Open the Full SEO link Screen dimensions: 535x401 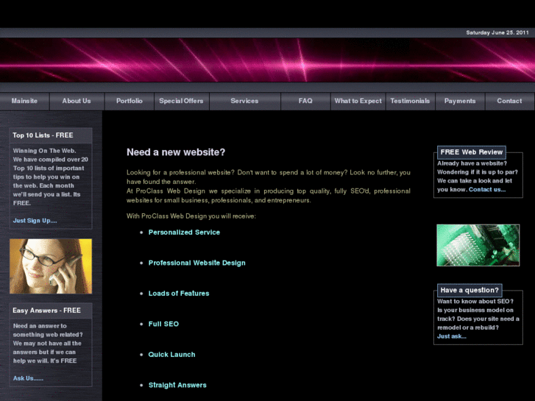coord(163,324)
